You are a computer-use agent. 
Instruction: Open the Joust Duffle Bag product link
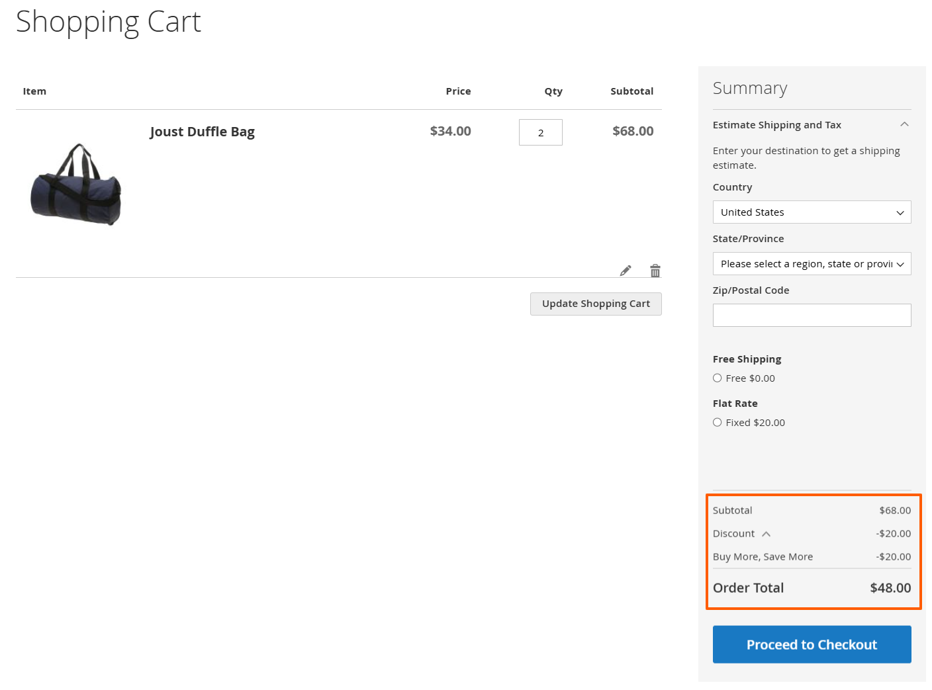pyautogui.click(x=202, y=132)
